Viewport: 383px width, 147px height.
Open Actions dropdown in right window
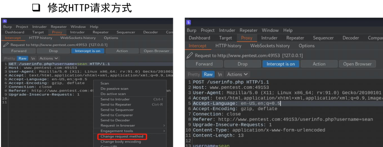(x=237, y=74)
